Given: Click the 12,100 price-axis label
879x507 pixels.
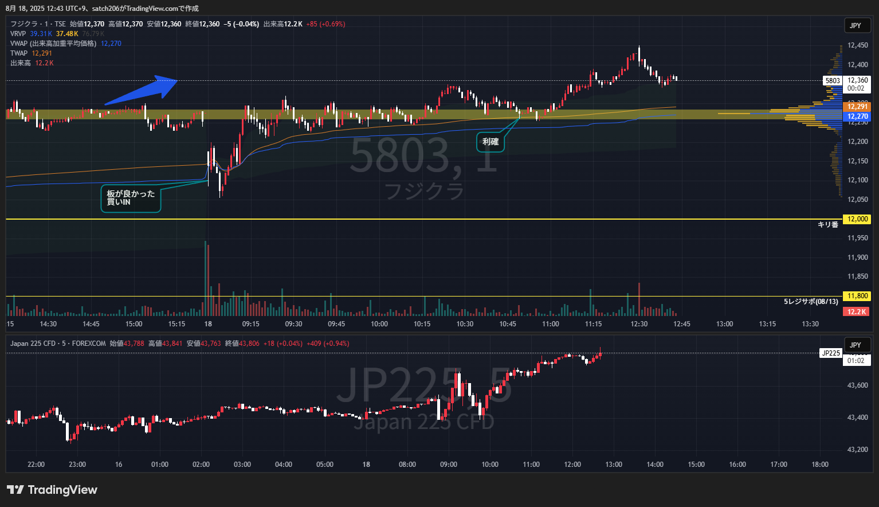Looking at the screenshot, I should (857, 180).
